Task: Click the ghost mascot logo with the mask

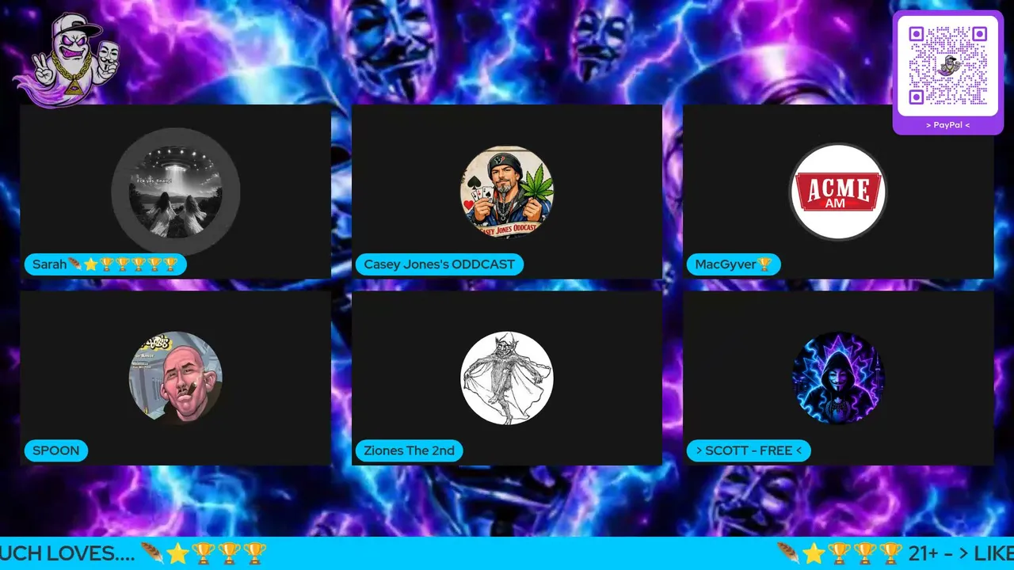Action: 67,59
